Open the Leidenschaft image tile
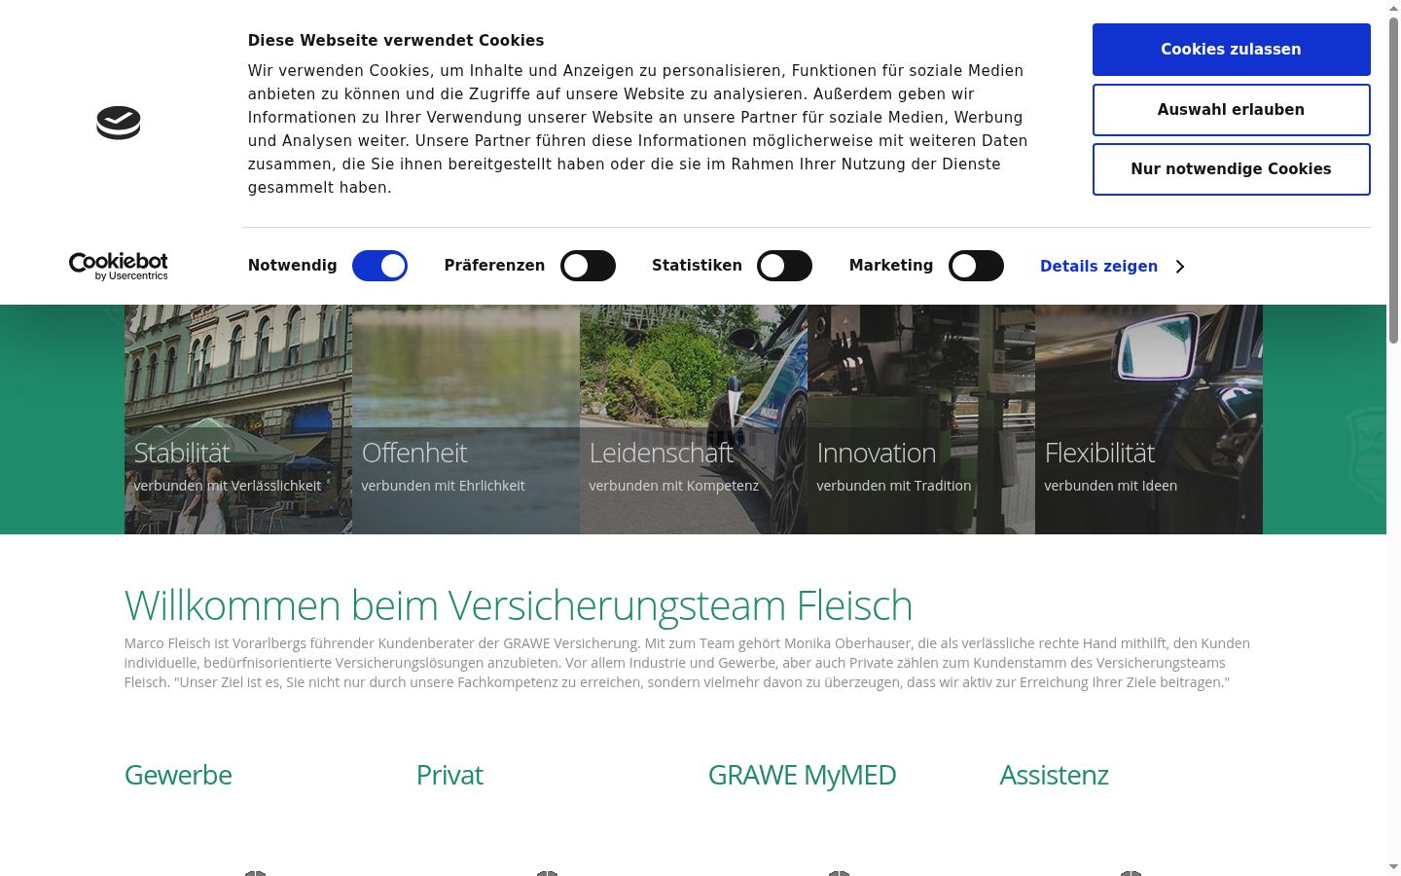Viewport: 1401px width, 876px height. tap(694, 420)
